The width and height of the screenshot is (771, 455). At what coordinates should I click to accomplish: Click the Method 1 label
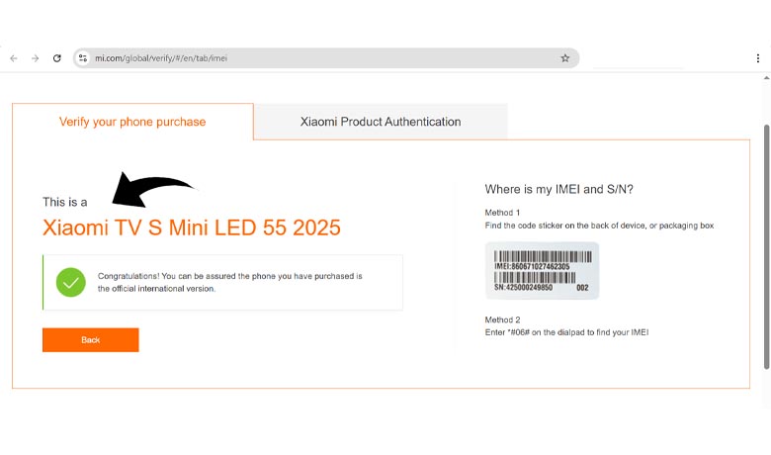coord(502,213)
